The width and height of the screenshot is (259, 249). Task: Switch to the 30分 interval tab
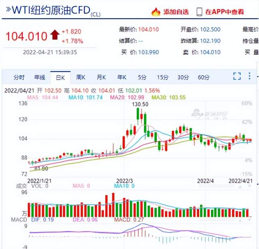183,77
